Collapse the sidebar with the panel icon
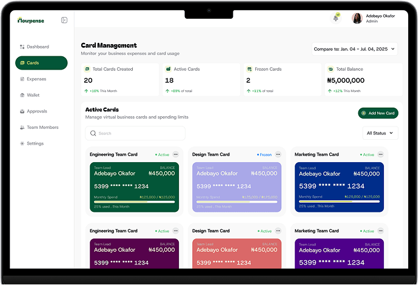 tap(64, 20)
